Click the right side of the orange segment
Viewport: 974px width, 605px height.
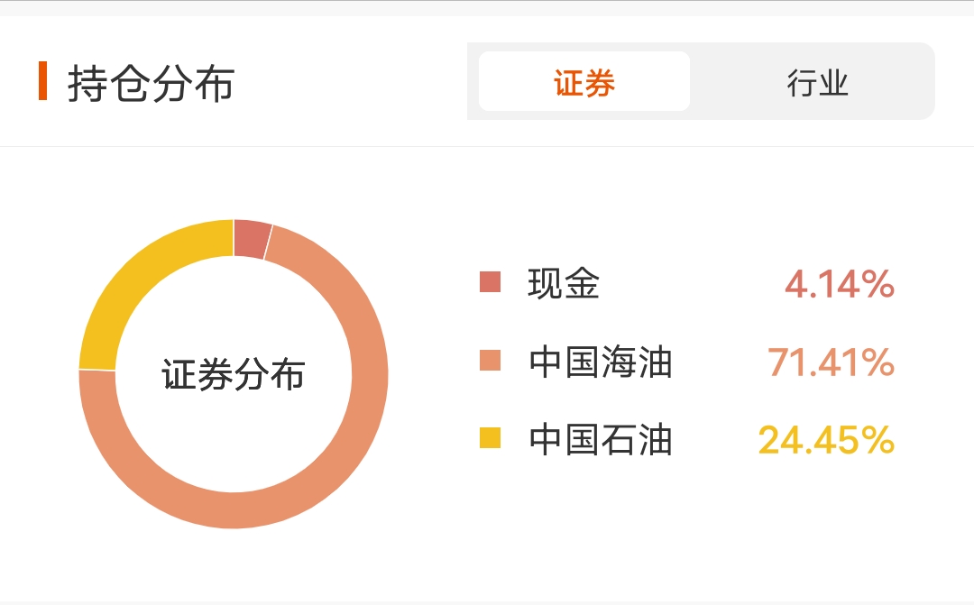pyautogui.click(x=371, y=374)
